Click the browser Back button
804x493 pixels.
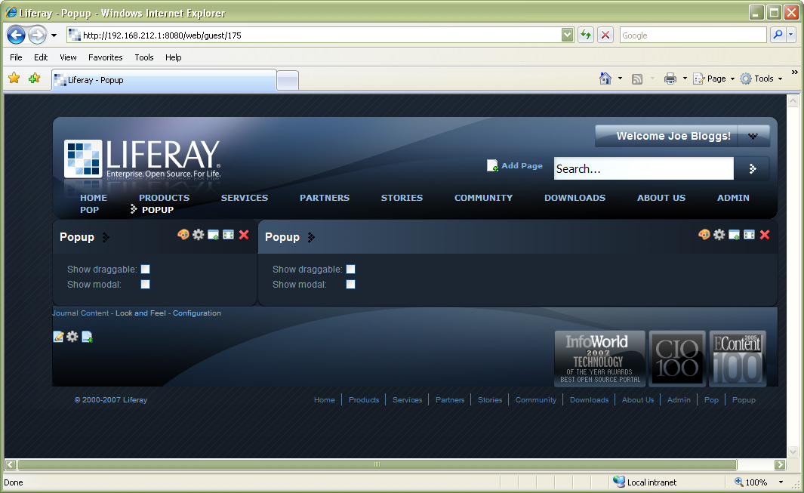click(16, 35)
